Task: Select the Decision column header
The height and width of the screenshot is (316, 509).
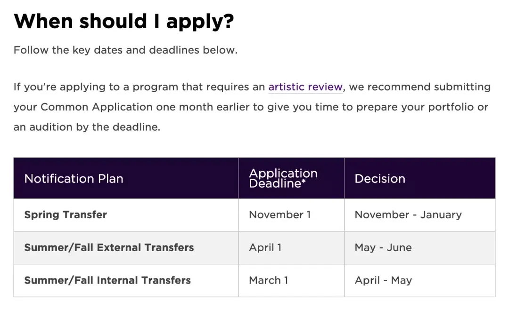Action: (x=380, y=179)
